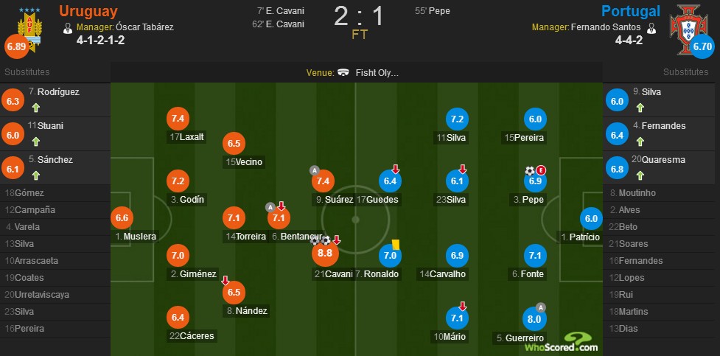This screenshot has width=720, height=356.
Task: Select Guerrero's 8.0 rating circle
Action: (534, 319)
